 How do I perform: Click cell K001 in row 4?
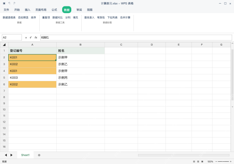(x=32, y=71)
